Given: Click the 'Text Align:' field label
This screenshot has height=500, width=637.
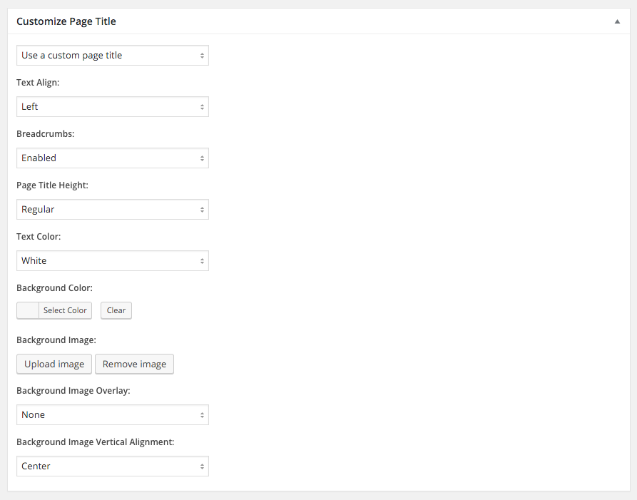Looking at the screenshot, I should 38,83.
